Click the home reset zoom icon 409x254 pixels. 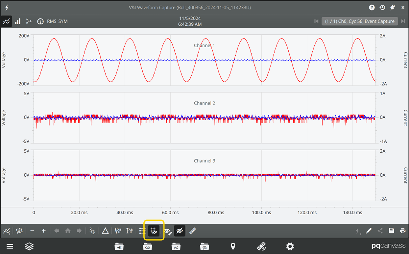coord(68,231)
